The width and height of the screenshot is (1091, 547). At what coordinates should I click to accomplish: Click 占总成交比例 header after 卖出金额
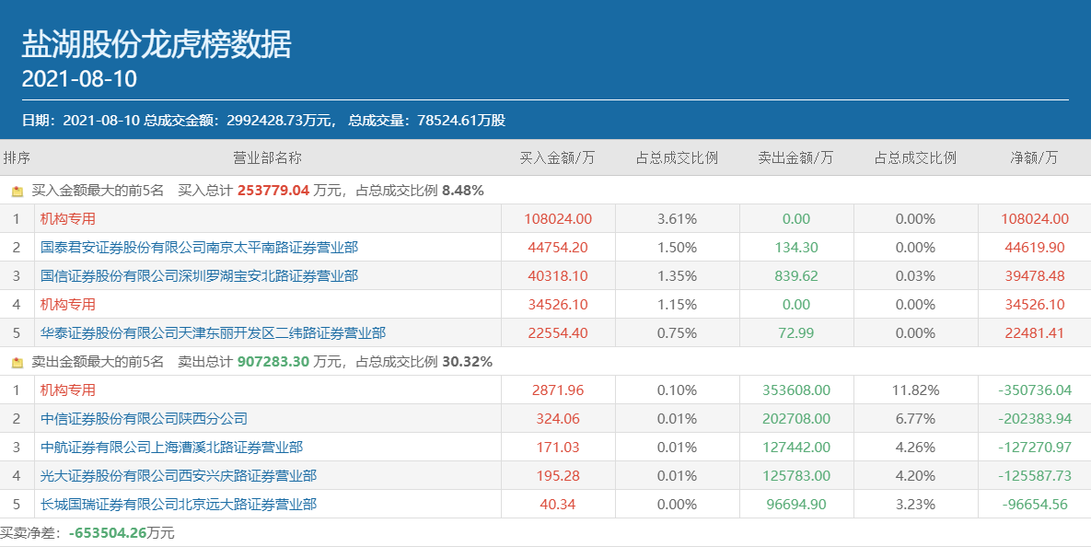(916, 158)
